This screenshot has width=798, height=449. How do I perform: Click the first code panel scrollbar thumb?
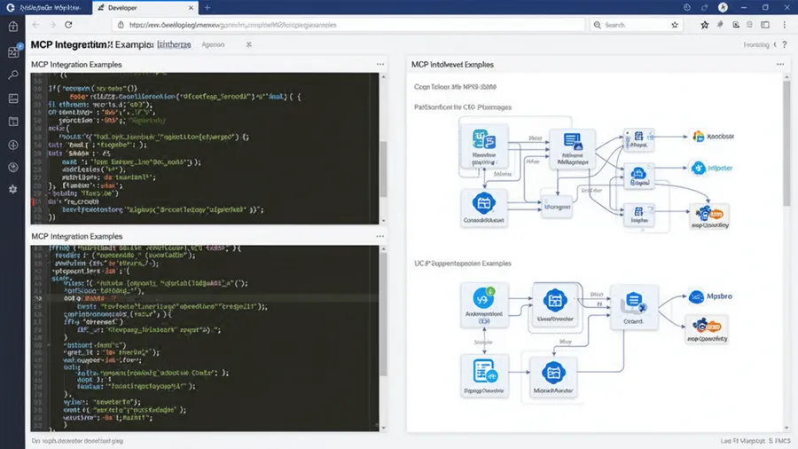[383, 169]
